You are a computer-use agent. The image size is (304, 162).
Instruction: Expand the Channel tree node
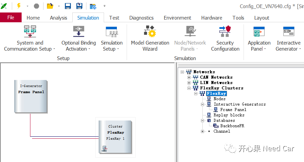click(202, 131)
